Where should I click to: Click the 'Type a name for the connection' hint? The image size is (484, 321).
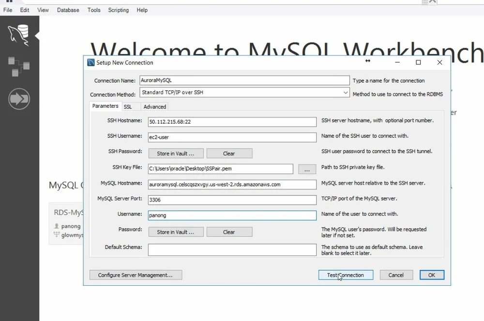[x=389, y=81]
